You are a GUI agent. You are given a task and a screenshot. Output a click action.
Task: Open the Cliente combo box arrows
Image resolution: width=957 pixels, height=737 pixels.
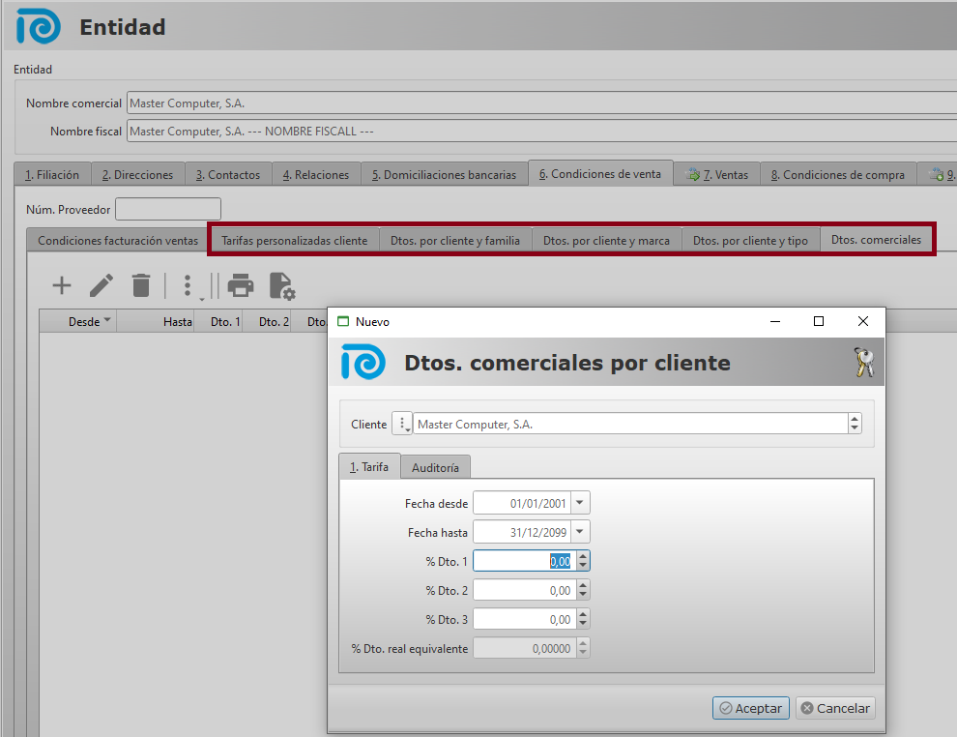tap(854, 425)
